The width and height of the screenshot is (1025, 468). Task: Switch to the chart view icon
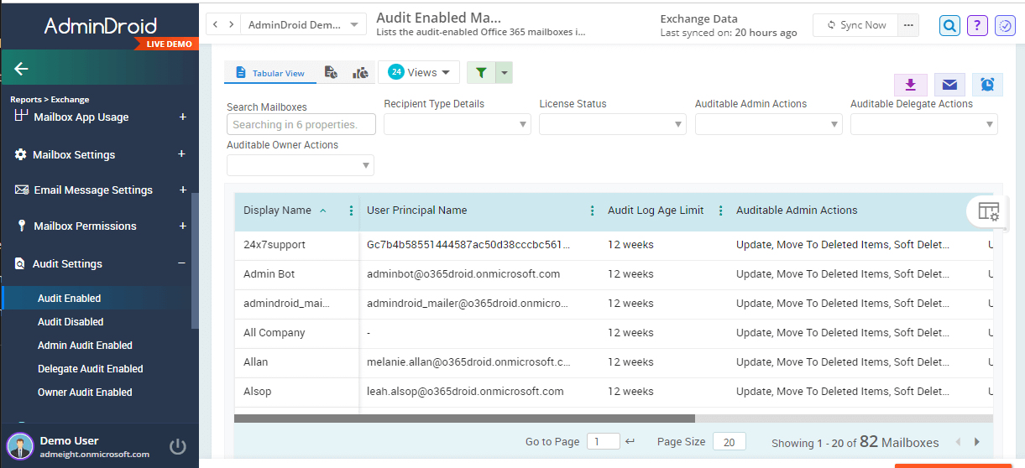[360, 73]
